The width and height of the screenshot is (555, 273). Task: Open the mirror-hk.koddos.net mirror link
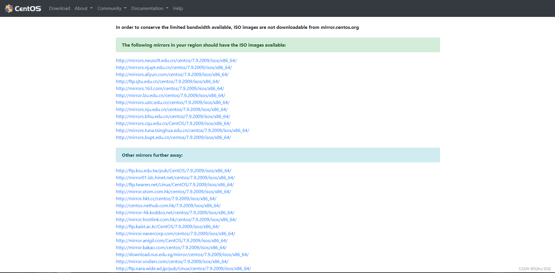tap(175, 213)
